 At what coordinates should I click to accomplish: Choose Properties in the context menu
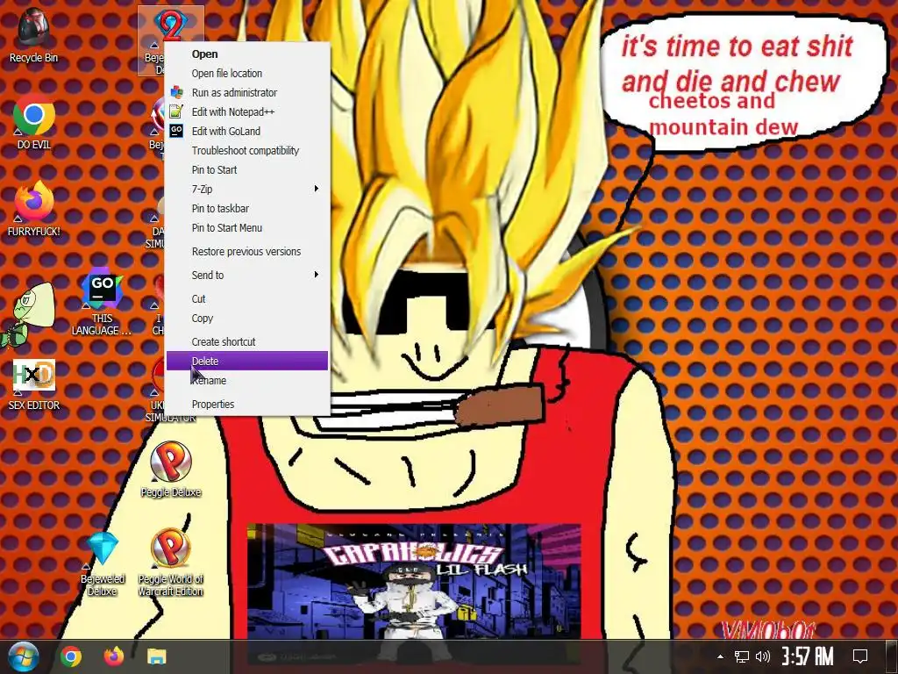point(246,404)
